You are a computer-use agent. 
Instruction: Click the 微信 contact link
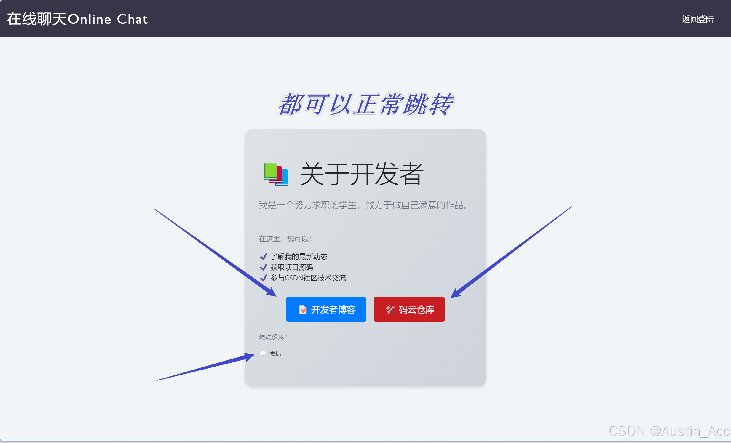pos(275,353)
